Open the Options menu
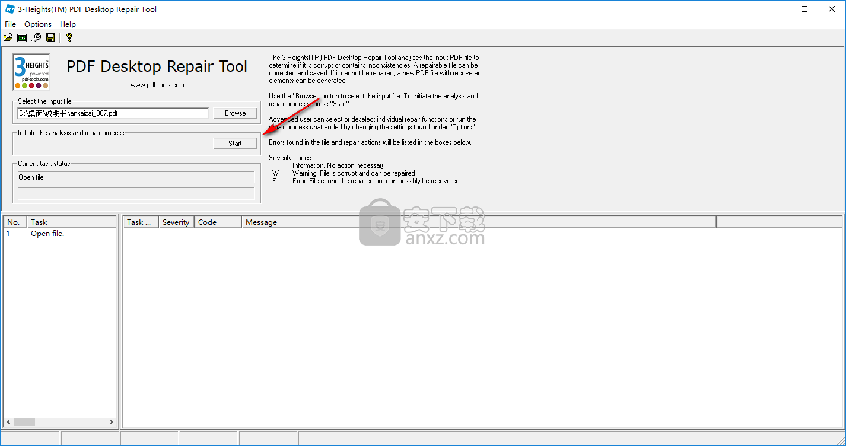 [38, 24]
